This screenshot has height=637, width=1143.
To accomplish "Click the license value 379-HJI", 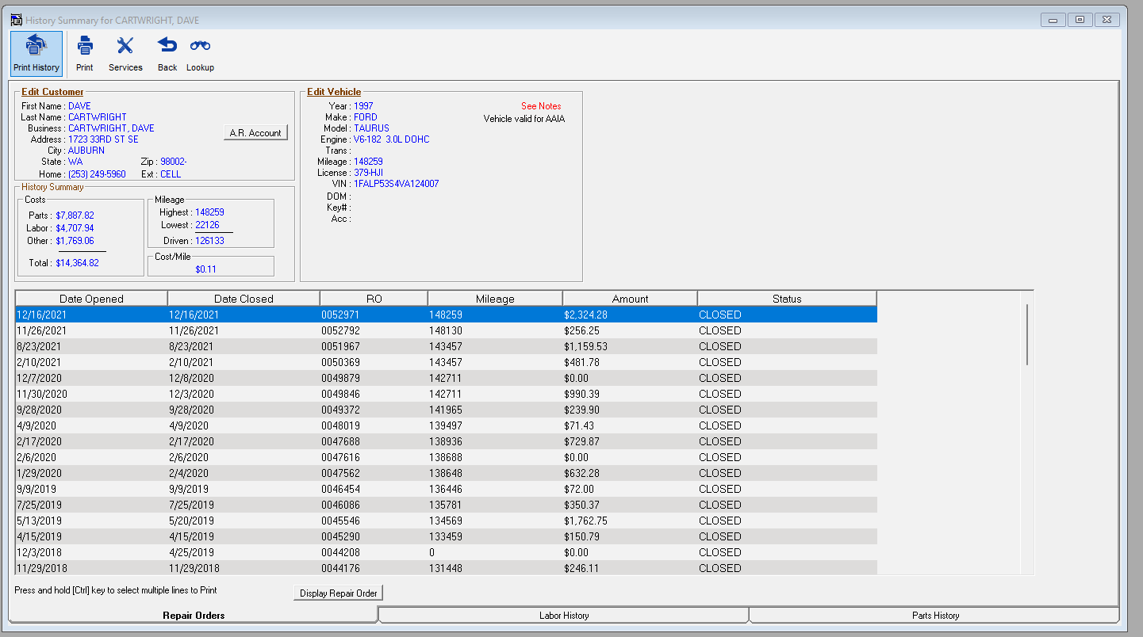I will coord(370,173).
